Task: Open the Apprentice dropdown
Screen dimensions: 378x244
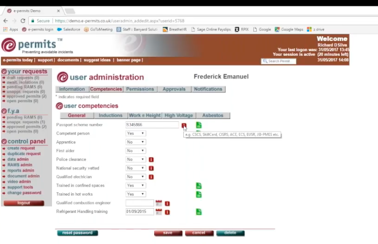Action: (x=136, y=142)
